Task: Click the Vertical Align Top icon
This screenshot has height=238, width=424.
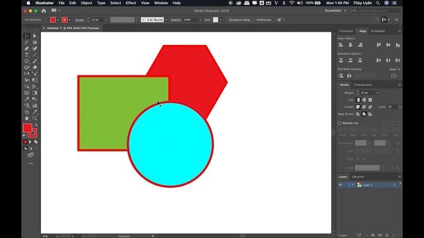Action: tap(378, 45)
